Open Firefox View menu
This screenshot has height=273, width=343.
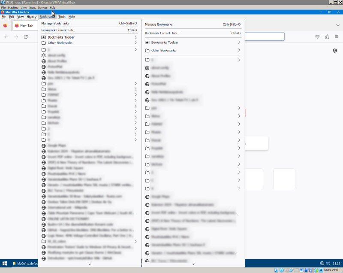pos(20,17)
